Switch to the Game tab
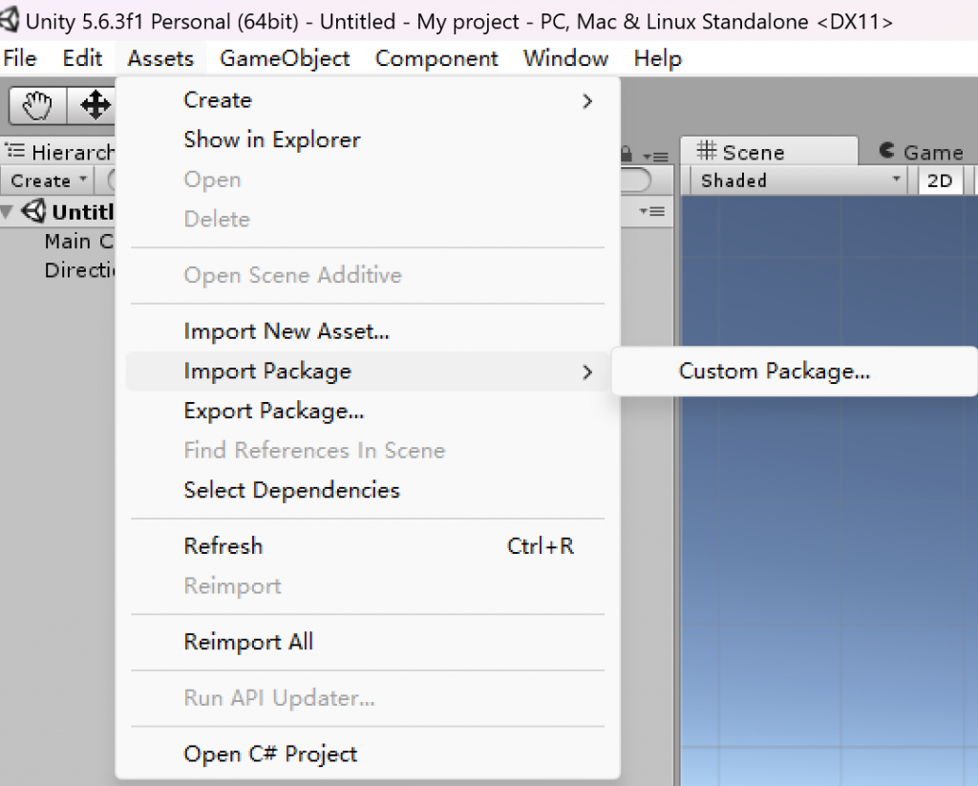978x786 pixels. [x=922, y=152]
